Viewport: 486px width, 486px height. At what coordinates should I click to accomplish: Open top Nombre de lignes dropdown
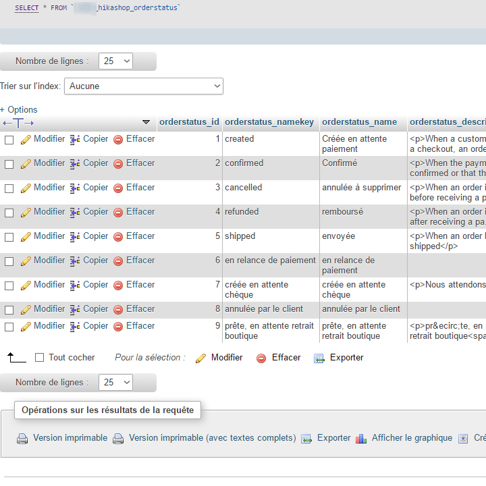tap(115, 61)
